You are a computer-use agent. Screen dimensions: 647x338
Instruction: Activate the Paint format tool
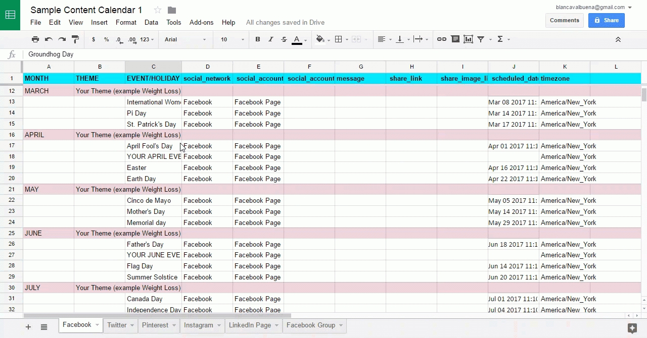pos(75,39)
